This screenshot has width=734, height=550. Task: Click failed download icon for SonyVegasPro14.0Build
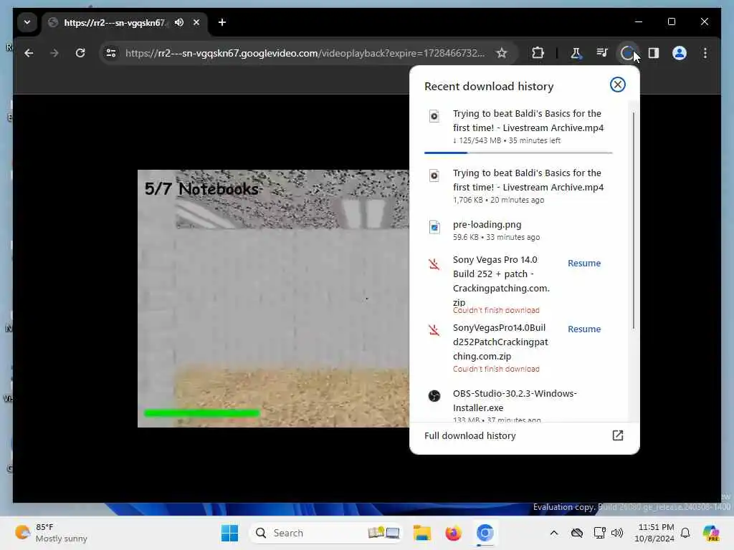(434, 330)
